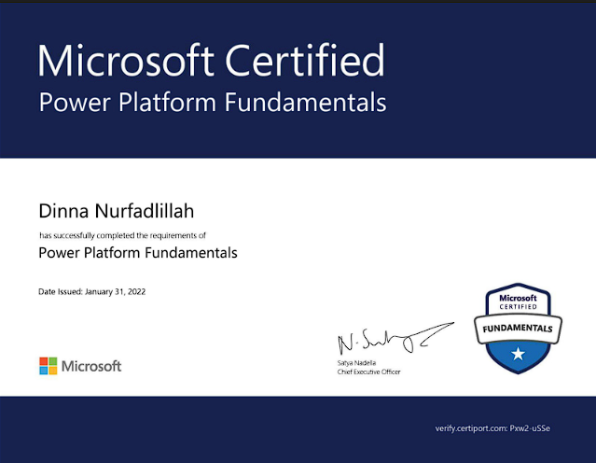Click the 'Satya Nadella' printed name
The image size is (596, 463).
[x=356, y=363]
